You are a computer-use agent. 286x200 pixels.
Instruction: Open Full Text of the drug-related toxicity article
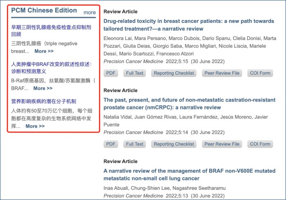pyautogui.click(x=134, y=73)
